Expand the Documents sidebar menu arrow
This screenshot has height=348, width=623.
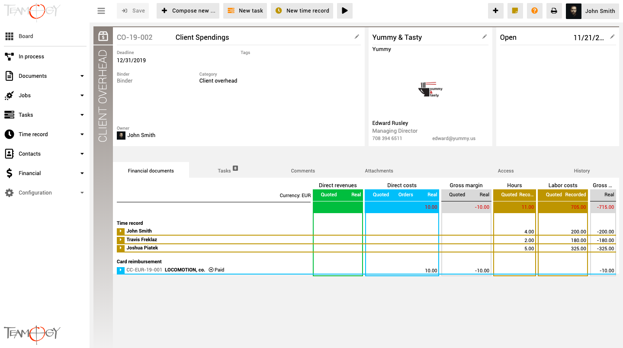coord(82,76)
